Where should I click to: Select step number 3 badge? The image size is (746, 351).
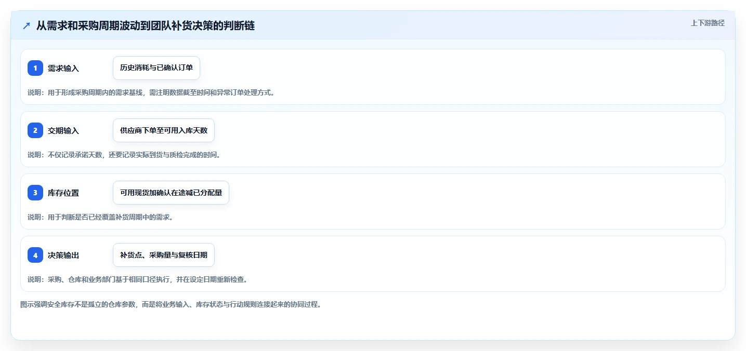[35, 193]
